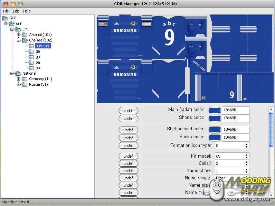Click the National folder icon
Viewport: 275px width, 206px height.
pyautogui.click(x=18, y=73)
